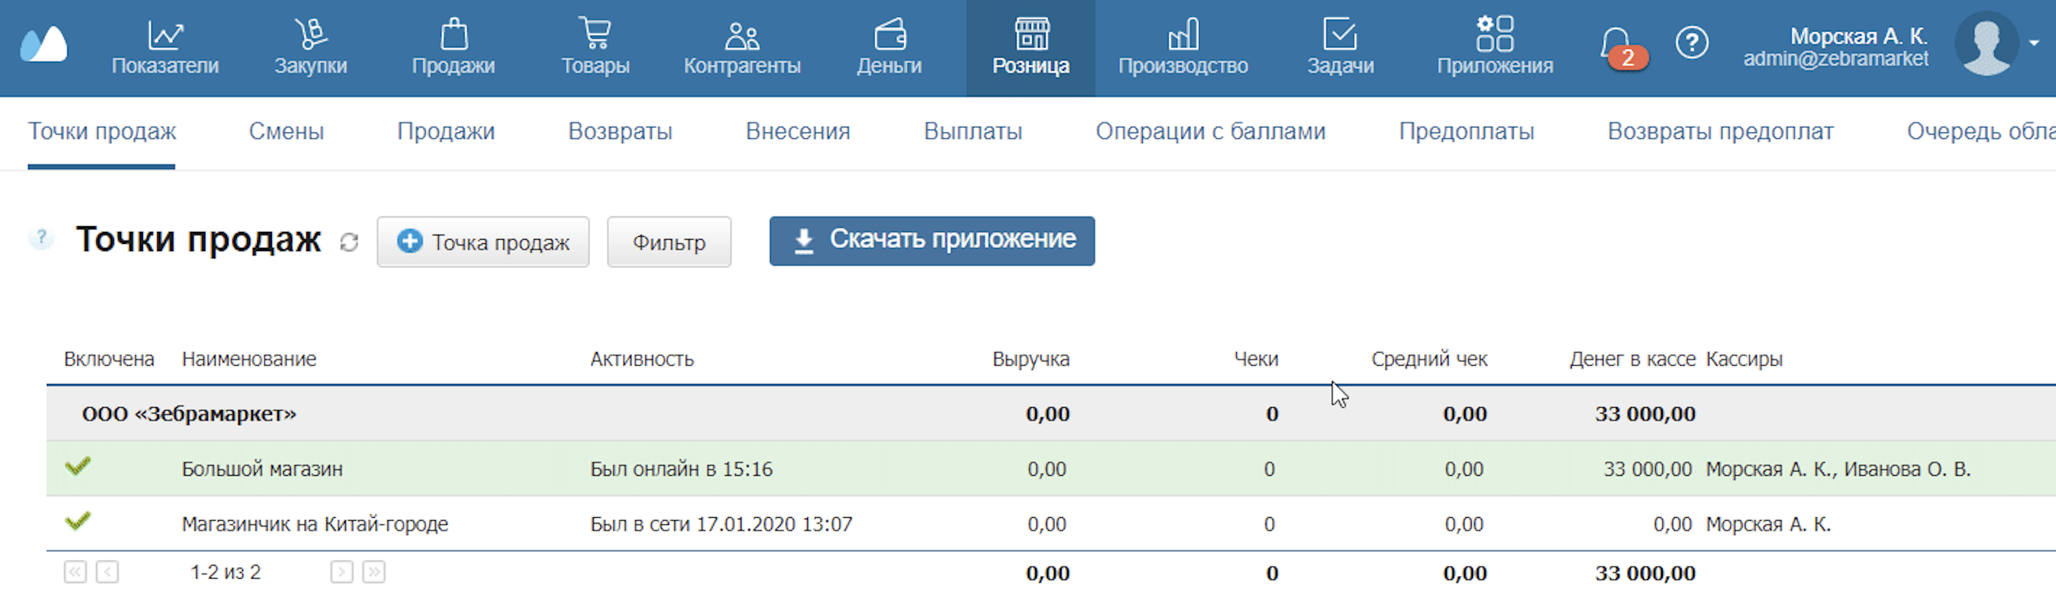This screenshot has height=597, width=2056.
Task: Refresh the Точки продаж list
Action: 349,242
